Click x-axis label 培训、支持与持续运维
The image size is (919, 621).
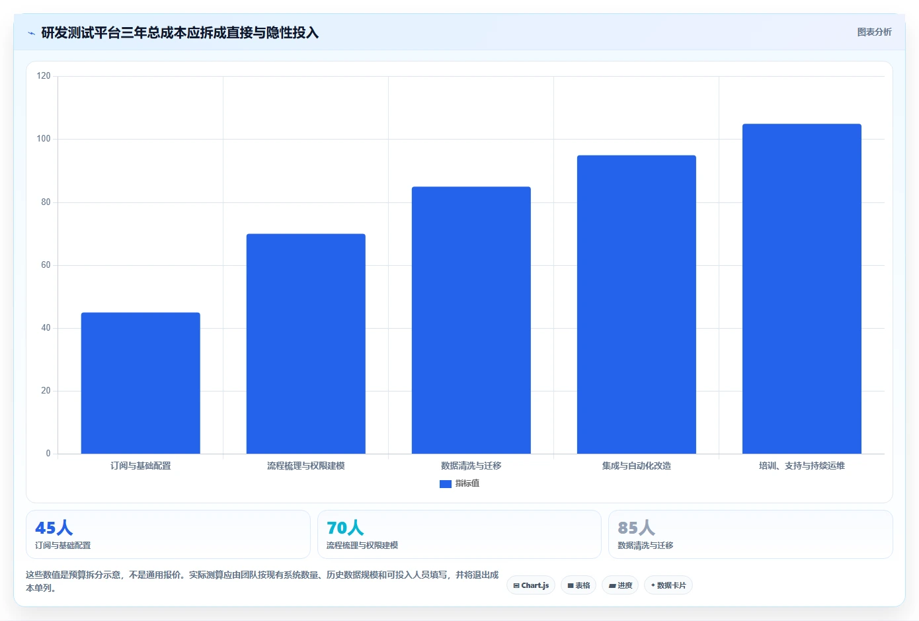[x=802, y=466]
